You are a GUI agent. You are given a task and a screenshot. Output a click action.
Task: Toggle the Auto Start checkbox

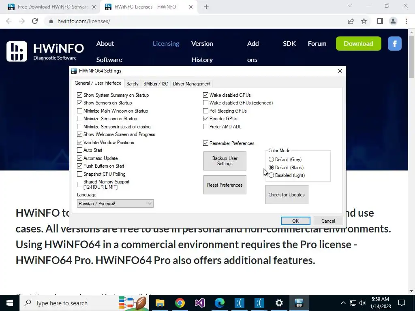pos(79,150)
